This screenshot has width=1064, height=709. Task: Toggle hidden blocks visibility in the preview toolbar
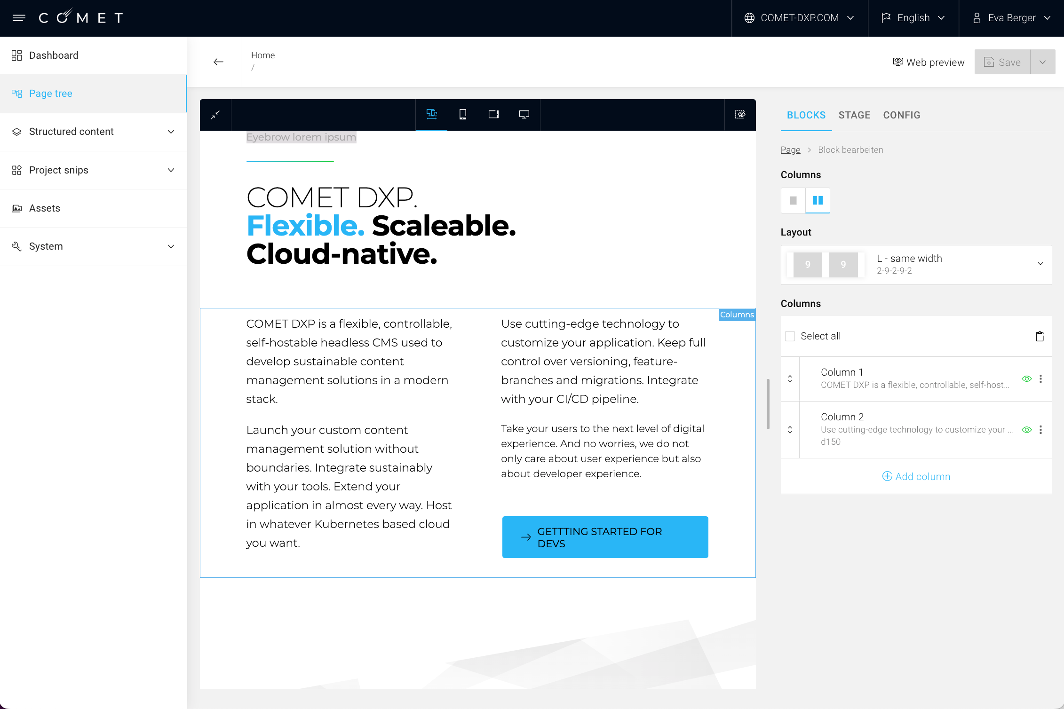tap(740, 114)
